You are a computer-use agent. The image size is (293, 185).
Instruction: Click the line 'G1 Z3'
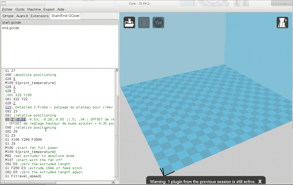[x=10, y=136]
